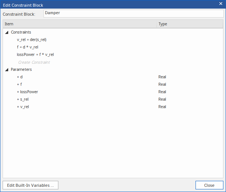Select constraint v_rel = der(s_rel)
The height and width of the screenshot is (192, 226).
(x=32, y=40)
